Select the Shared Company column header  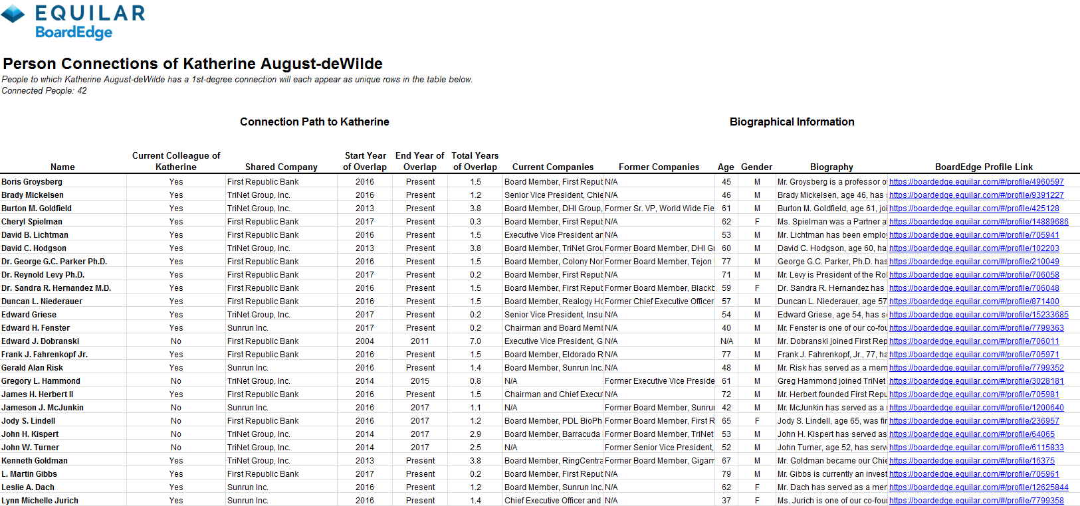pyautogui.click(x=281, y=167)
